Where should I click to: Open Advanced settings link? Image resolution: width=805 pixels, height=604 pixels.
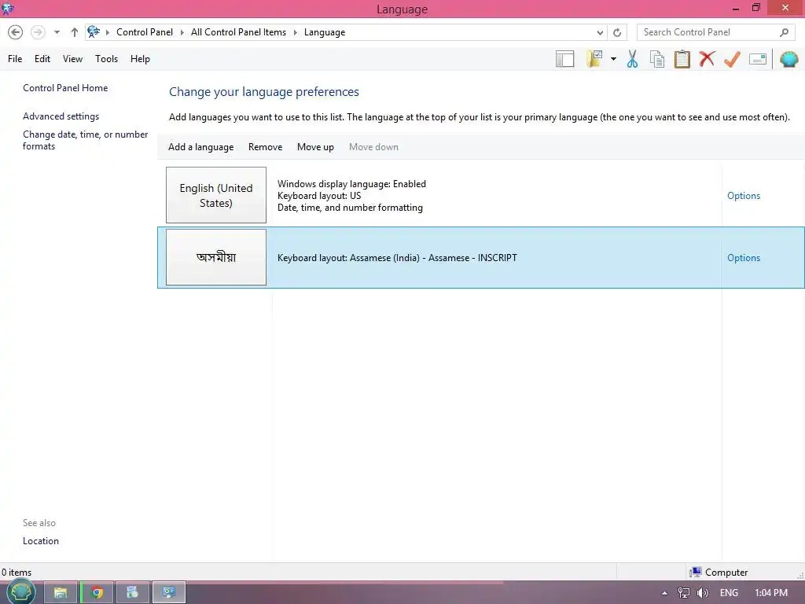click(61, 116)
